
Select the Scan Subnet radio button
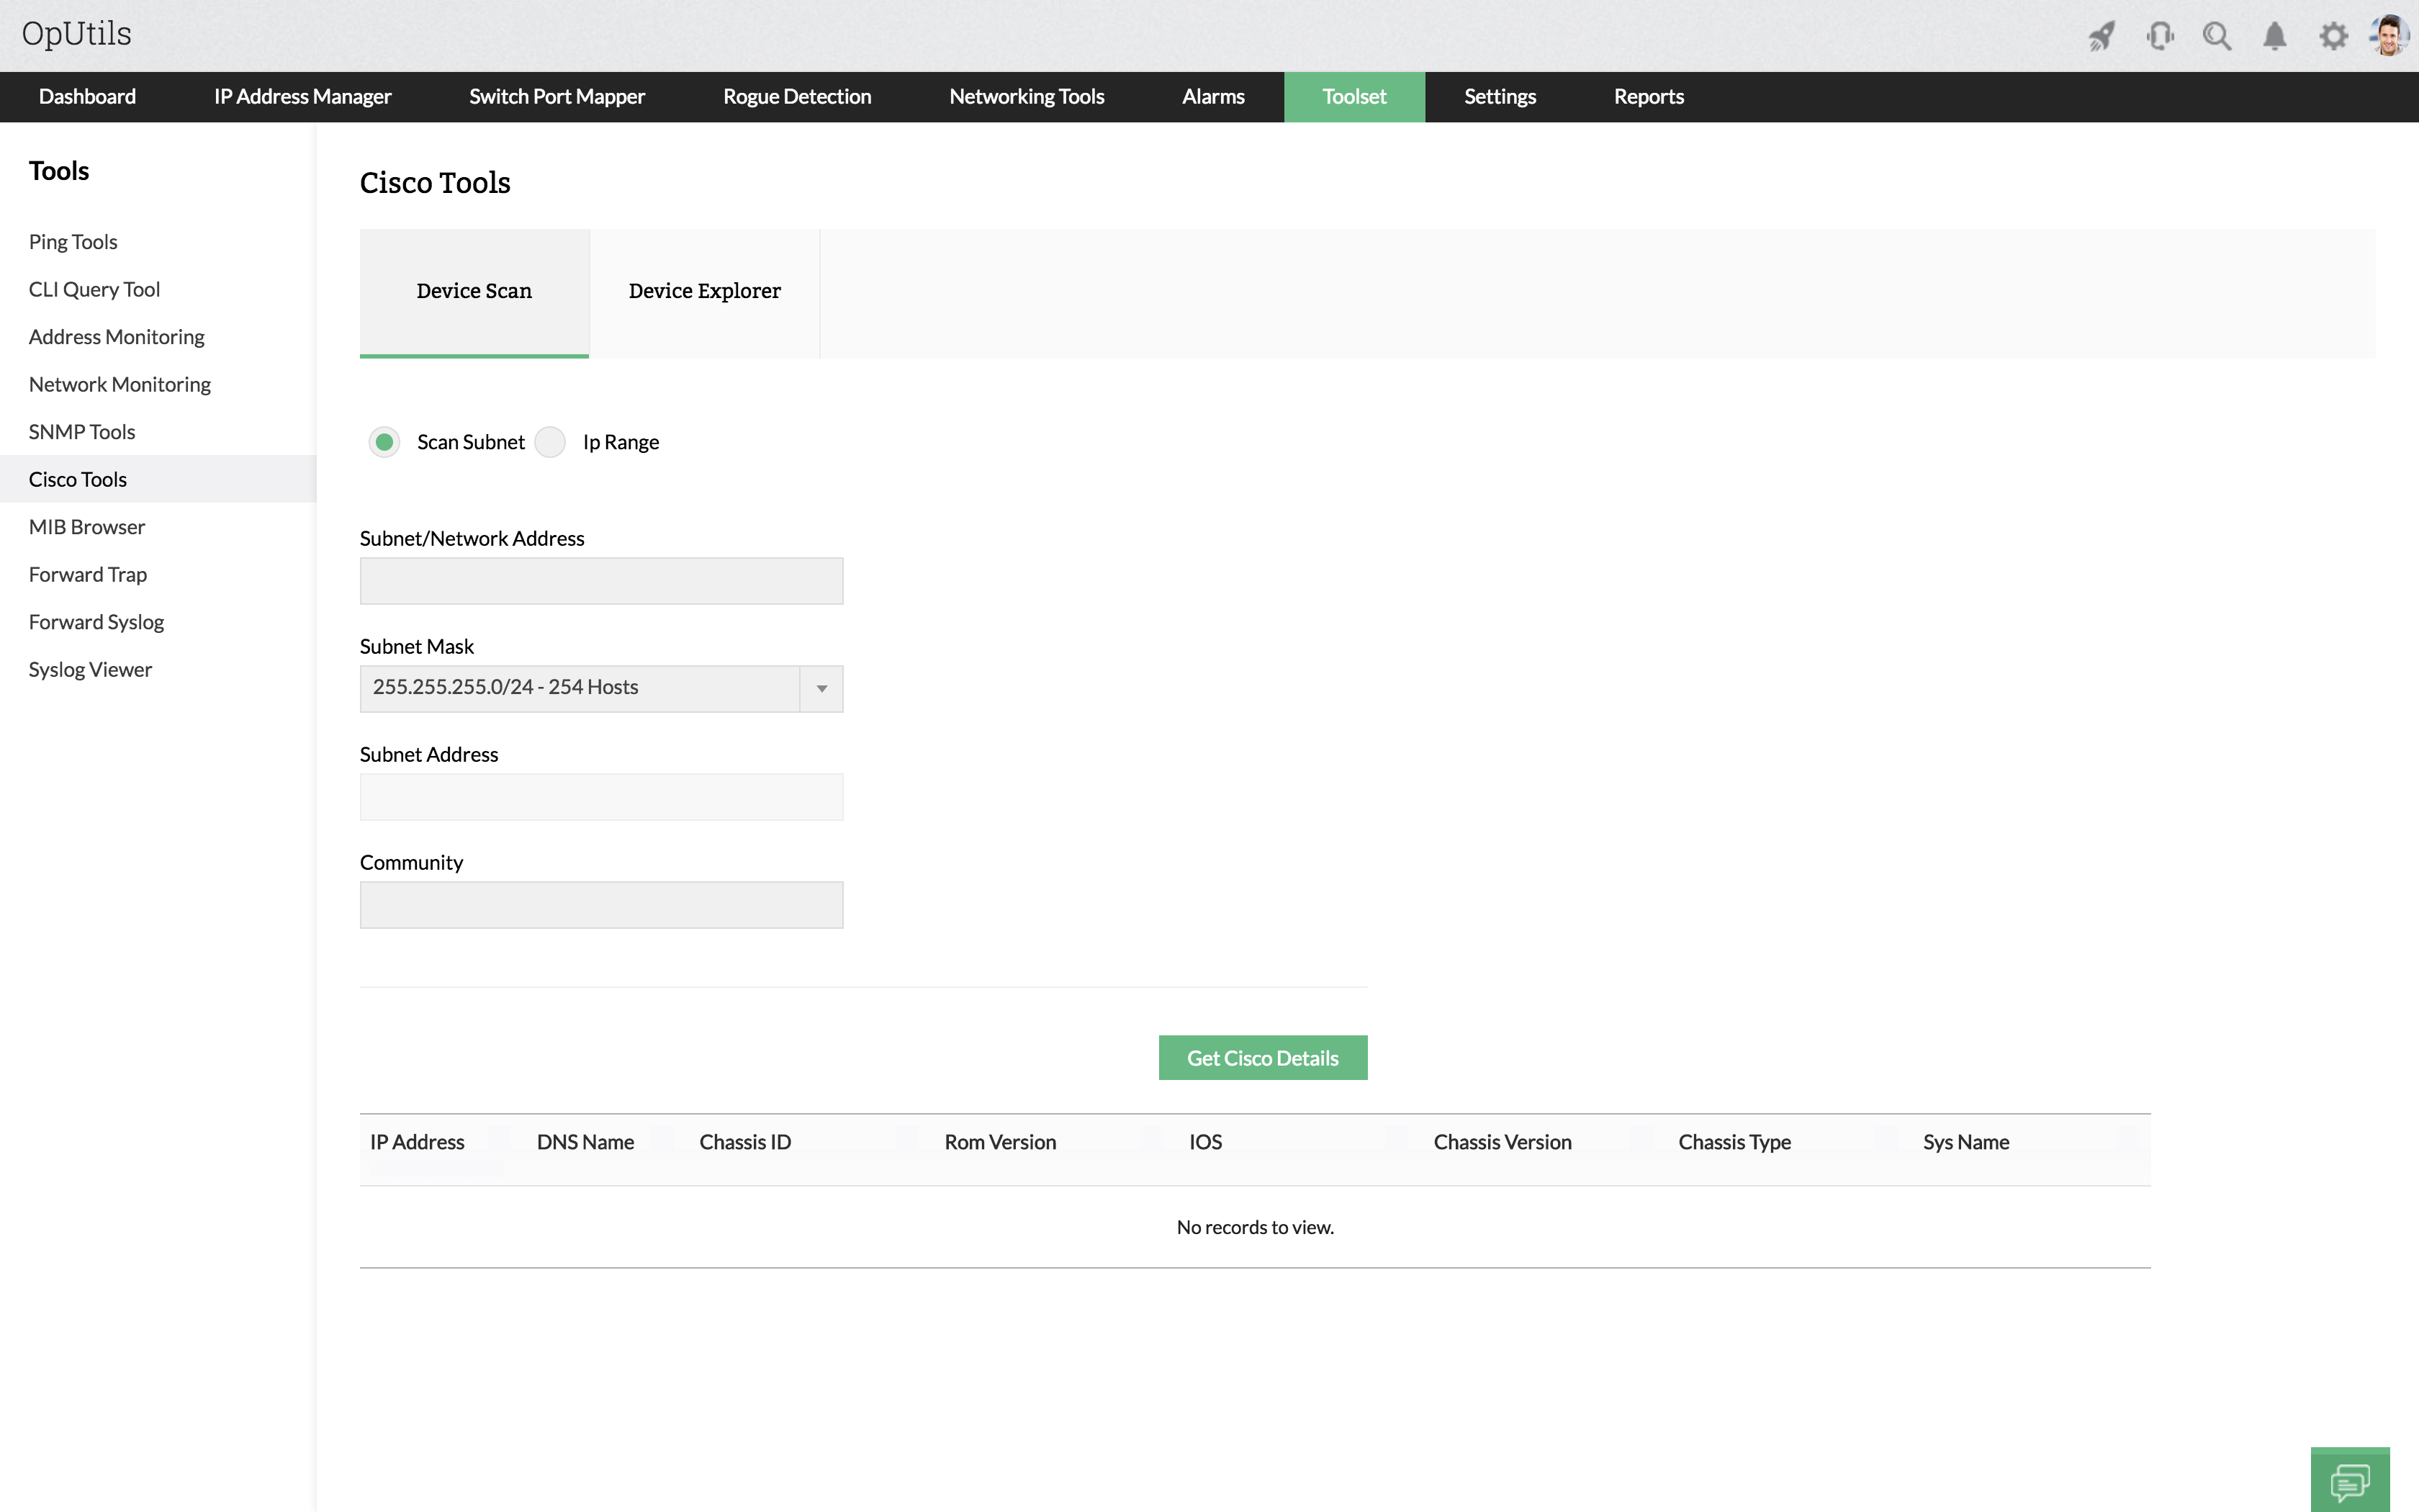(384, 442)
